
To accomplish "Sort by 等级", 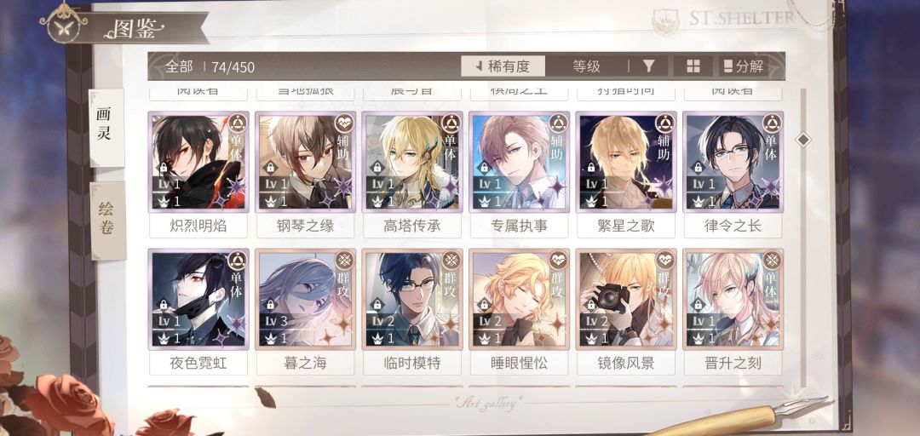I will (587, 66).
